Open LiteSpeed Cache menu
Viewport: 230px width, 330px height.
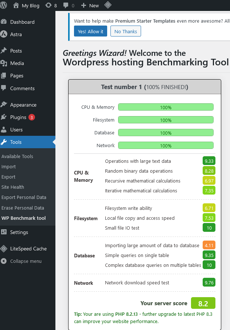pos(28,249)
